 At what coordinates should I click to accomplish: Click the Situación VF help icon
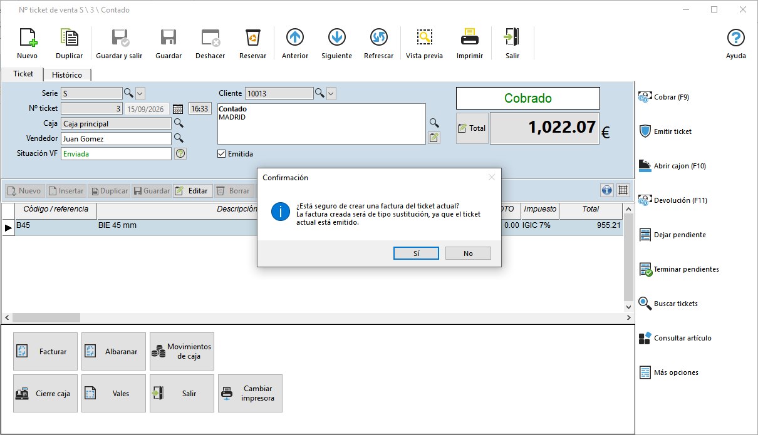pos(180,153)
